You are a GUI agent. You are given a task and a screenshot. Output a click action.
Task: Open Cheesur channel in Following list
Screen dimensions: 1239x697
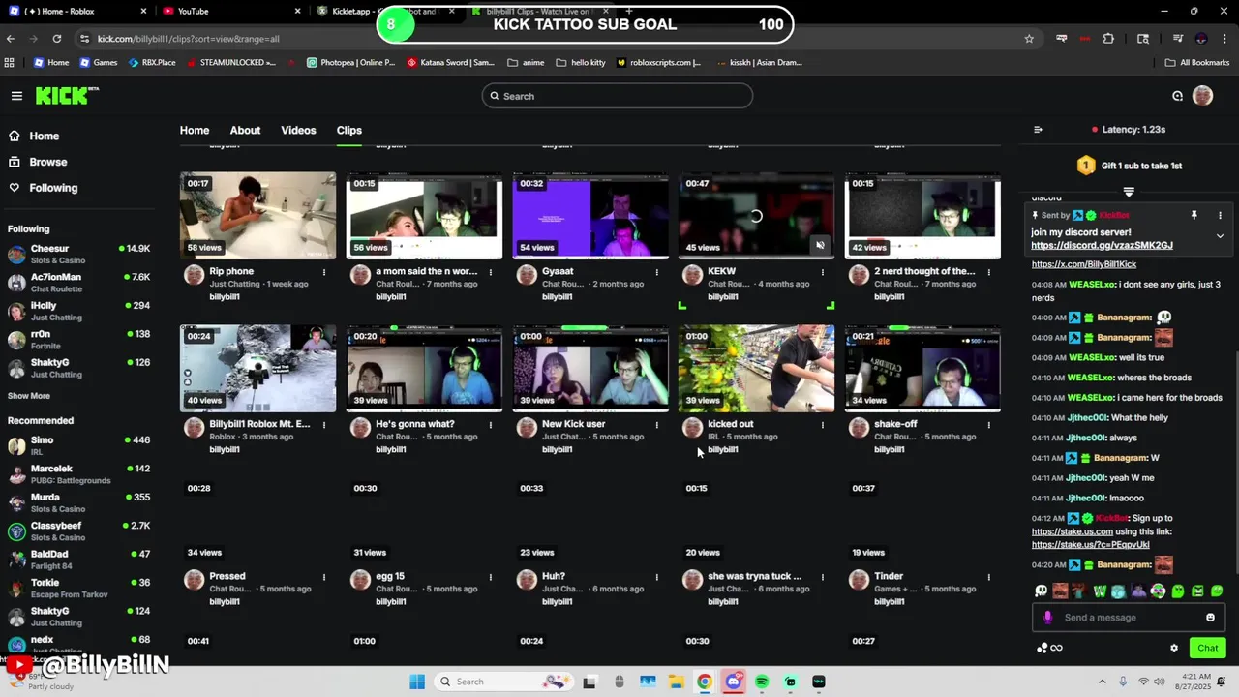pos(78,255)
